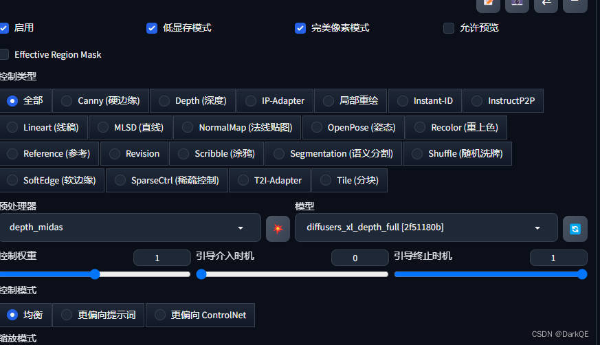Select Lineart (线稿) control type
This screenshot has width=600, height=345.
pyautogui.click(x=43, y=127)
